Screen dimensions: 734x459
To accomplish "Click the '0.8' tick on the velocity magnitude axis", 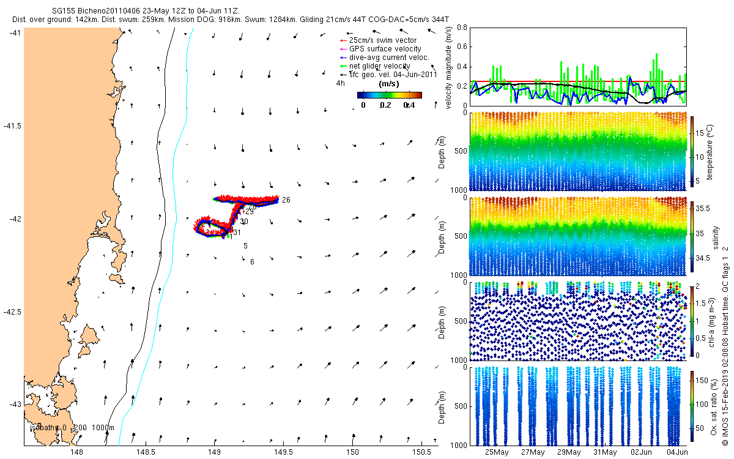I will [x=462, y=28].
